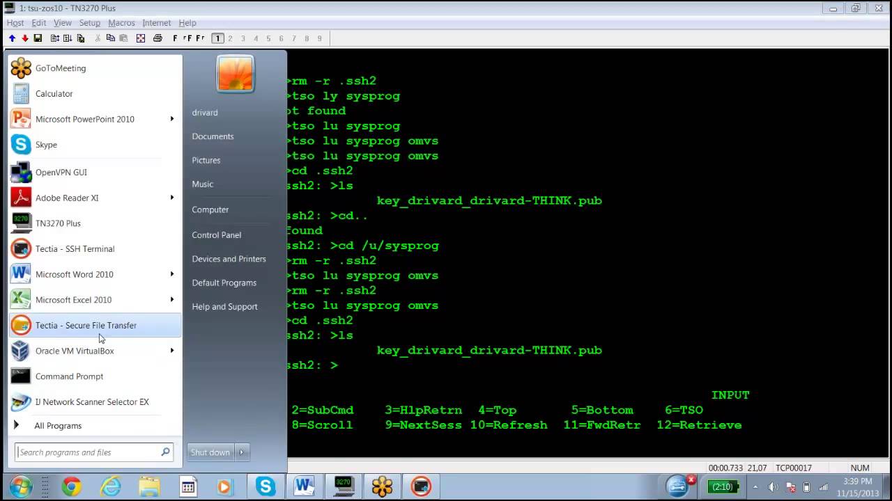Expand Microsoft Excel 2010 jump list arrow
Screen dimensions: 892x501
171,300
